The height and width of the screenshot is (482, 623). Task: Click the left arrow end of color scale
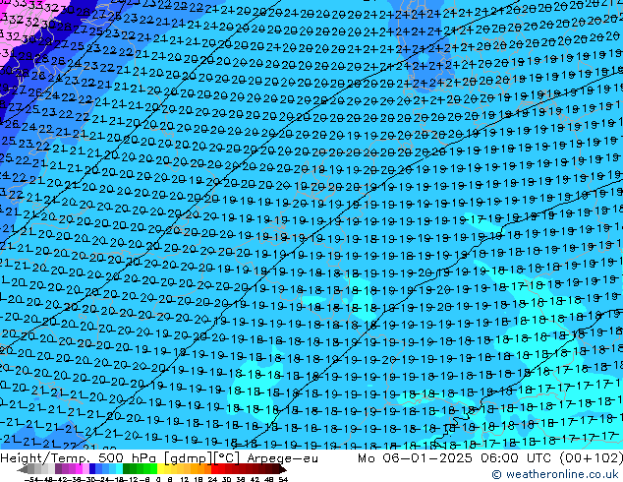point(23,469)
